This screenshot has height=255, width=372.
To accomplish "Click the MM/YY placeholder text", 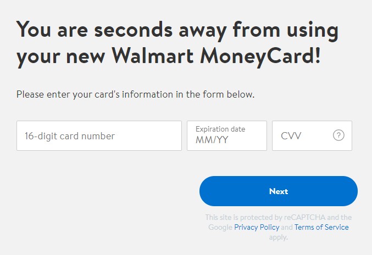I will (212, 140).
